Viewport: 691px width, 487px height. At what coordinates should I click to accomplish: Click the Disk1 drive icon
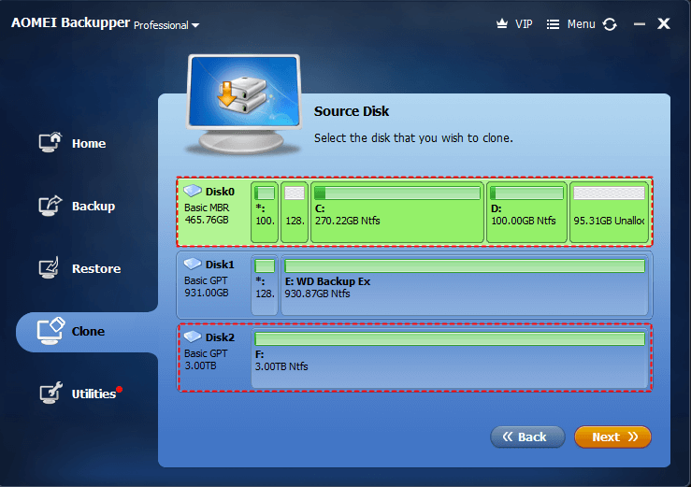[193, 264]
